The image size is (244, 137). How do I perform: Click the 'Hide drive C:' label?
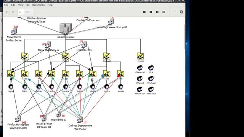59,120
